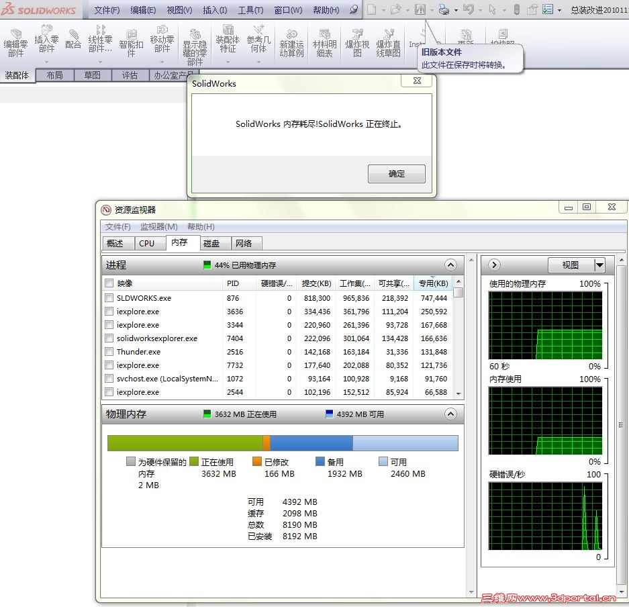Click the process list scrollbar down arrow
Screen dimensions: 629x607
pos(458,394)
